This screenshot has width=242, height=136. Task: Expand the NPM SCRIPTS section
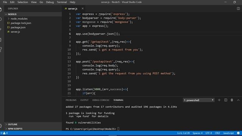coord(33,128)
